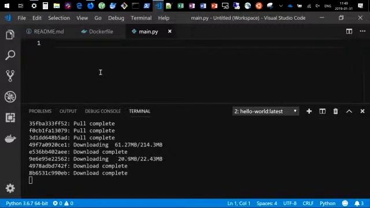Open OneNote from the taskbar
This screenshot has height=208, width=370.
click(x=191, y=6)
